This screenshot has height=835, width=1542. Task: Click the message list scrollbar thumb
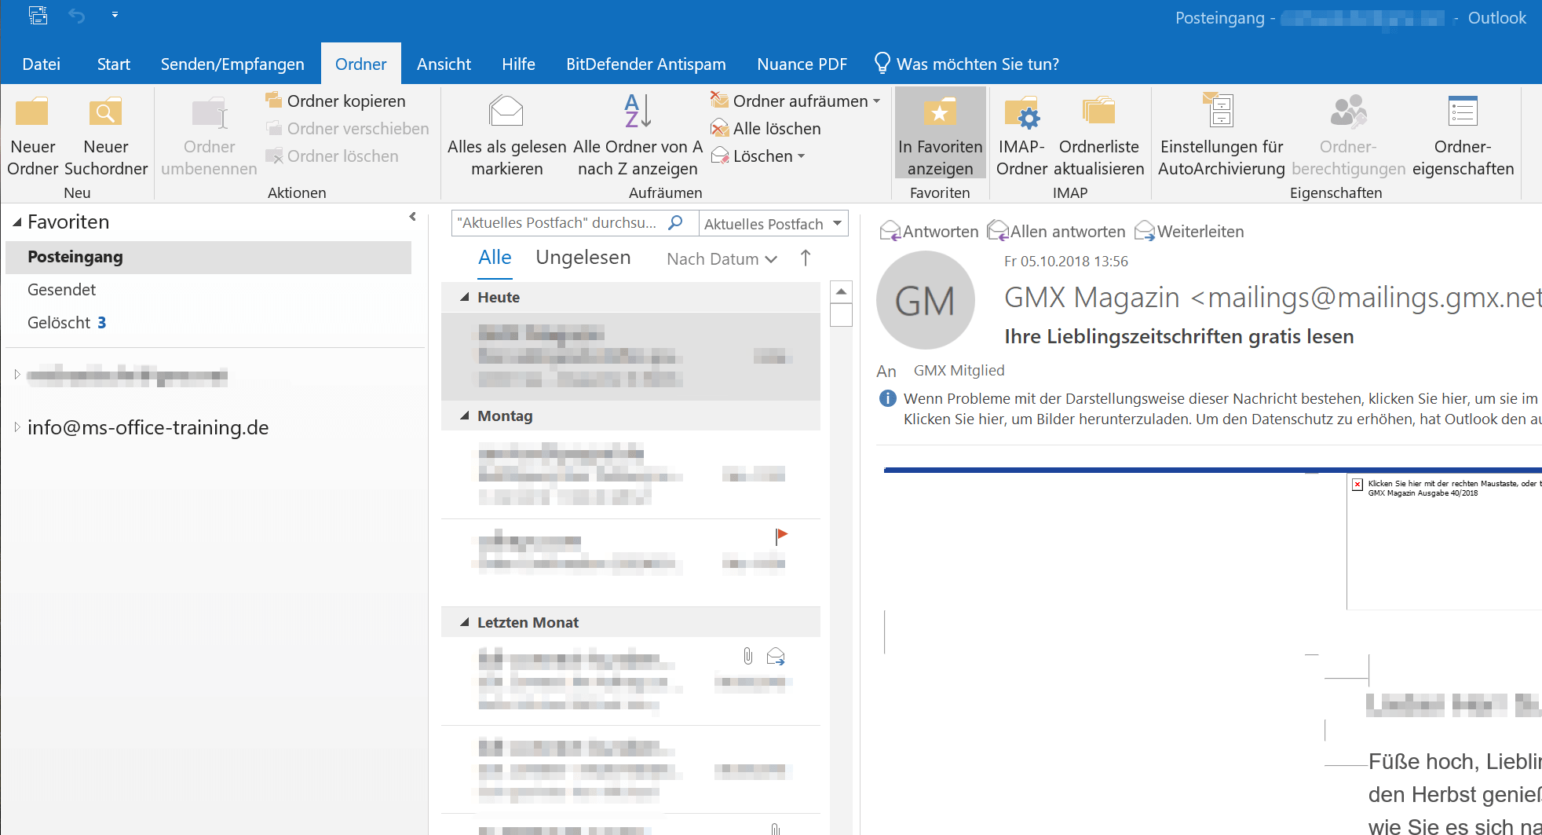coord(841,314)
